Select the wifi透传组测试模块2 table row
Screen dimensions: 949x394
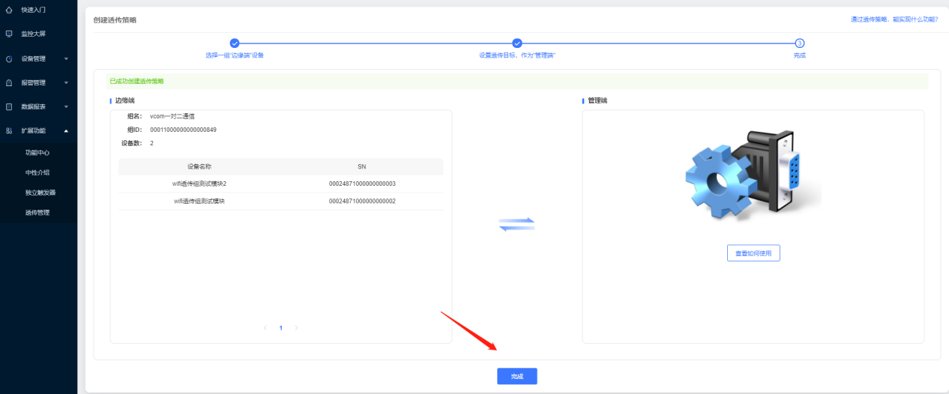[x=280, y=184]
